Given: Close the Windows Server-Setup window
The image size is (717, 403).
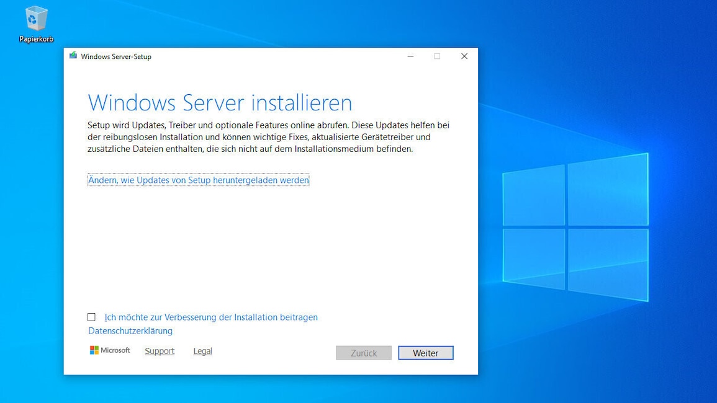Looking at the screenshot, I should click(x=464, y=56).
